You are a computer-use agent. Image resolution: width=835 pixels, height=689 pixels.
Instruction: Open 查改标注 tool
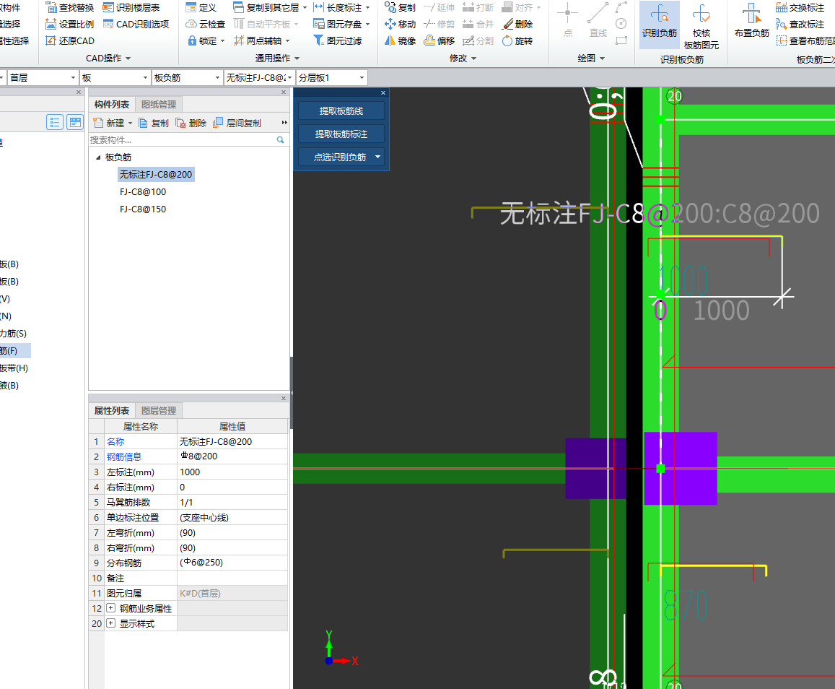point(800,24)
